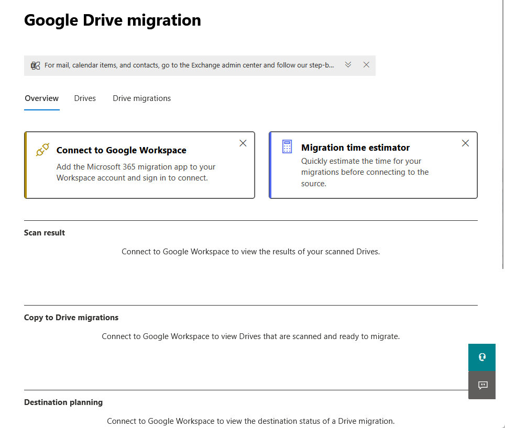
Task: Click the mailbox icon in the info banner
Action: point(36,65)
